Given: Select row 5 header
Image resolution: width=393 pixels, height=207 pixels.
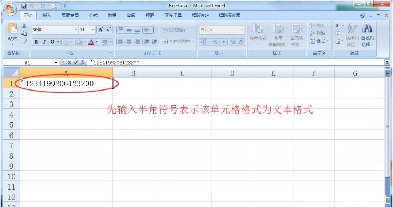Looking at the screenshot, I should coord(11,125).
